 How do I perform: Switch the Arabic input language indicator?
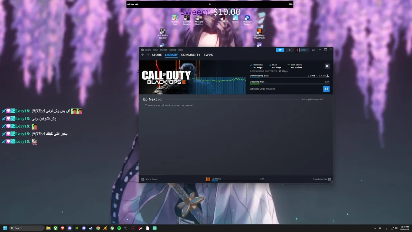point(386,228)
